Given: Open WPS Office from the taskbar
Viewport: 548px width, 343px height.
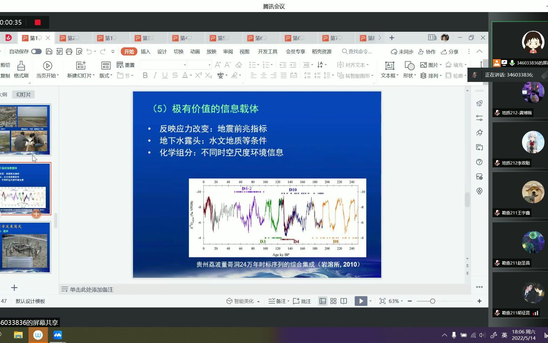Looking at the screenshot, I should pos(38,335).
